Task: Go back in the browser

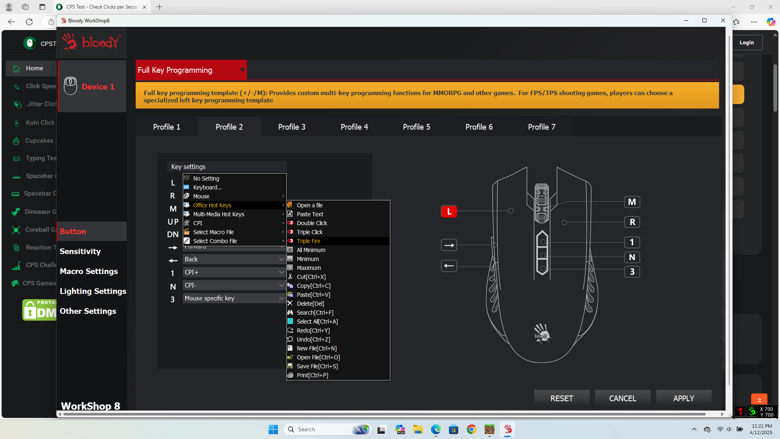Action: pyautogui.click(x=11, y=22)
